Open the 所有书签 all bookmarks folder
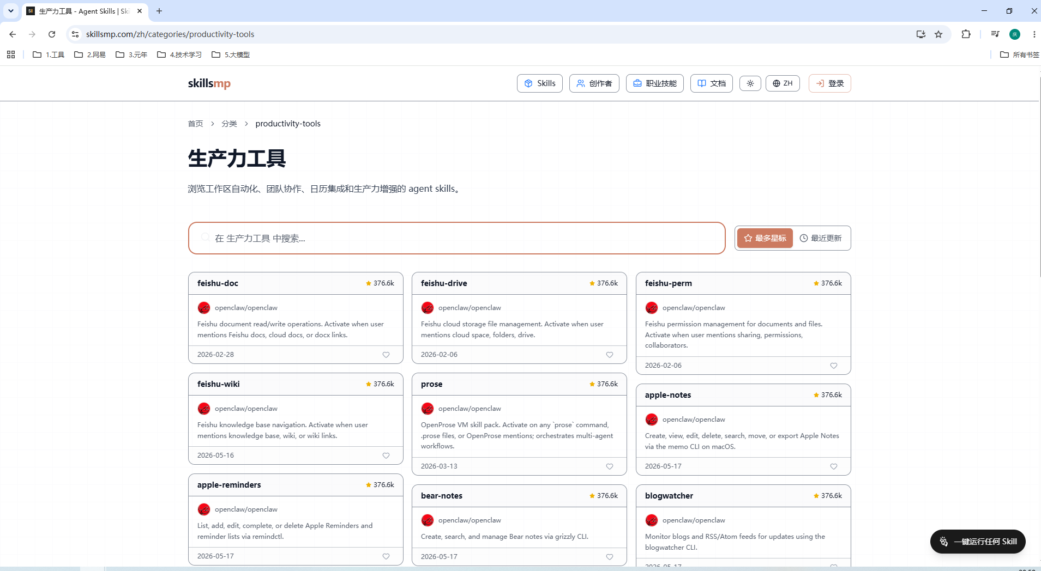This screenshot has width=1041, height=571. [1020, 54]
